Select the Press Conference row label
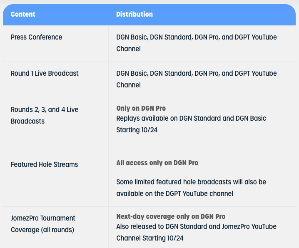The image size is (299, 248). 36,37
